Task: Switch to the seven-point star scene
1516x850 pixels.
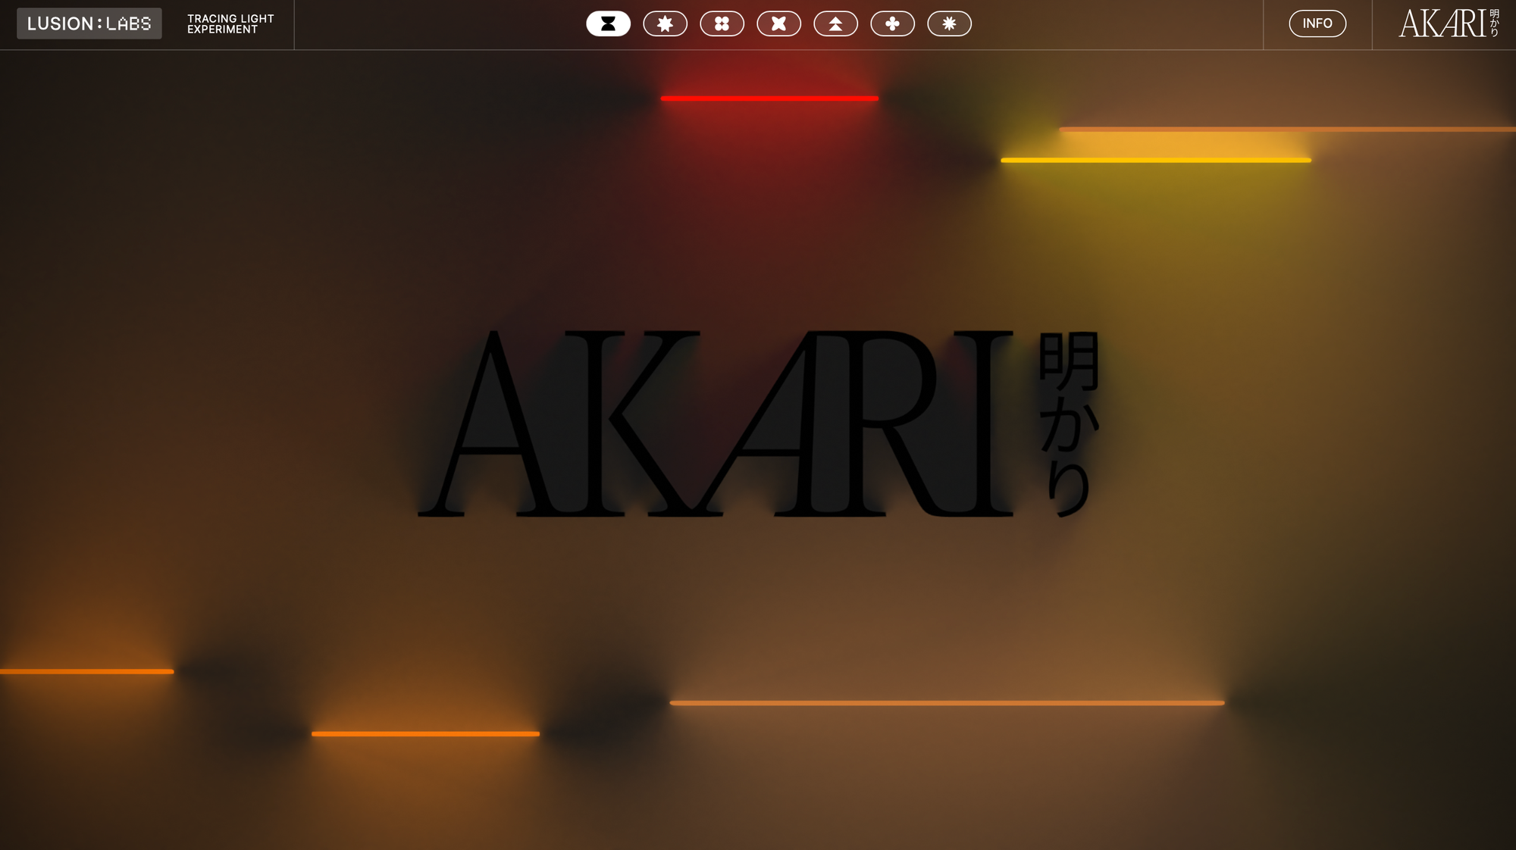Action: click(665, 23)
